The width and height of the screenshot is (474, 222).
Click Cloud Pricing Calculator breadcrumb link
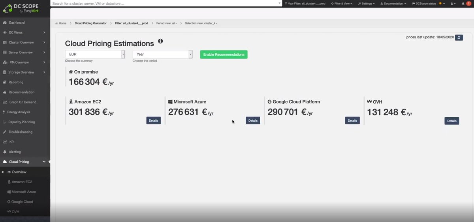[x=90, y=23]
